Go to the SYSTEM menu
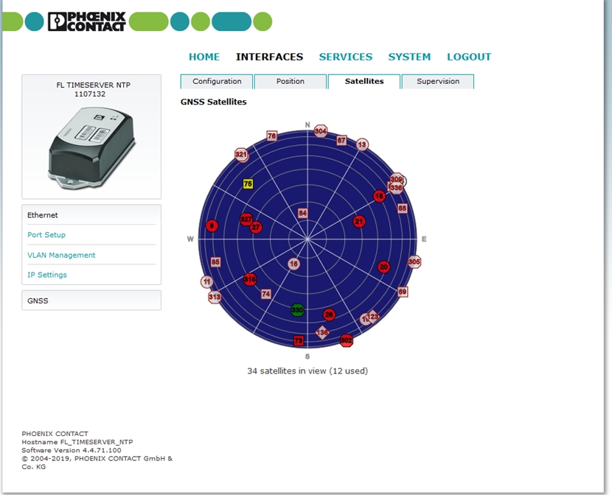The width and height of the screenshot is (612, 495). (x=409, y=57)
